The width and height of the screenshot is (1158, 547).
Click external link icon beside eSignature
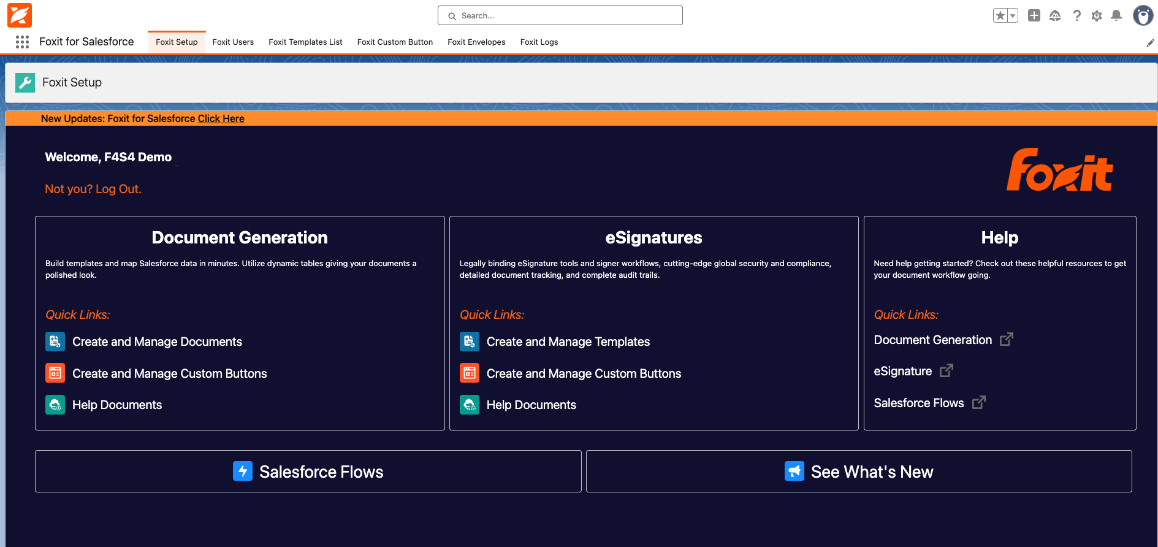(x=947, y=370)
